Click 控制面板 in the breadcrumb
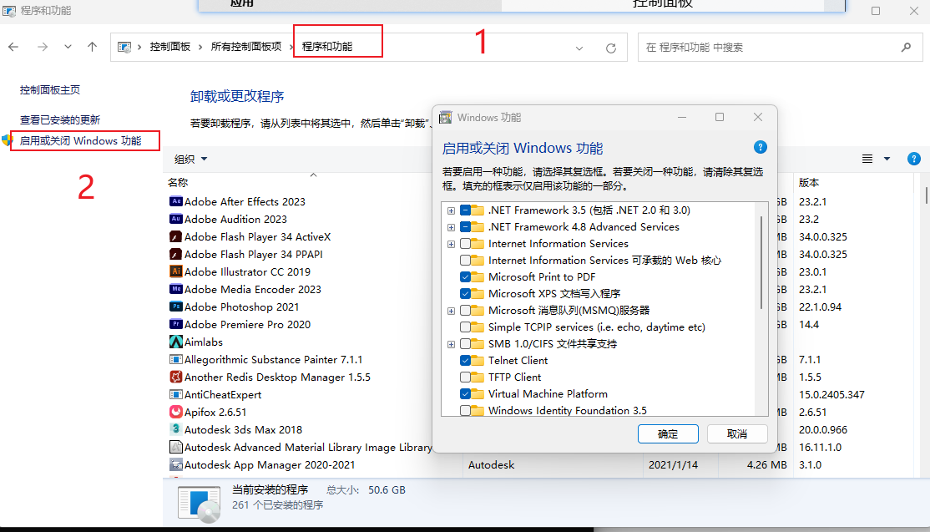 [x=170, y=47]
